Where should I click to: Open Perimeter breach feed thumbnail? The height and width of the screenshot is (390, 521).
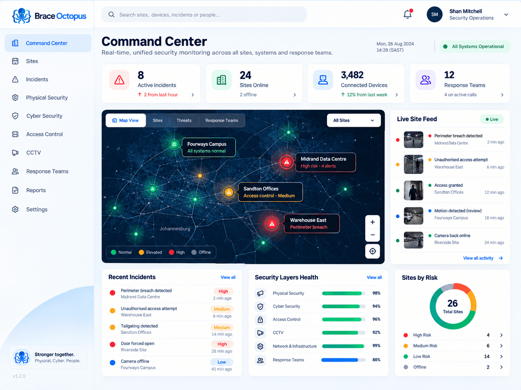tap(413, 140)
